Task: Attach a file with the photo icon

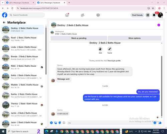Action: tap(55, 123)
